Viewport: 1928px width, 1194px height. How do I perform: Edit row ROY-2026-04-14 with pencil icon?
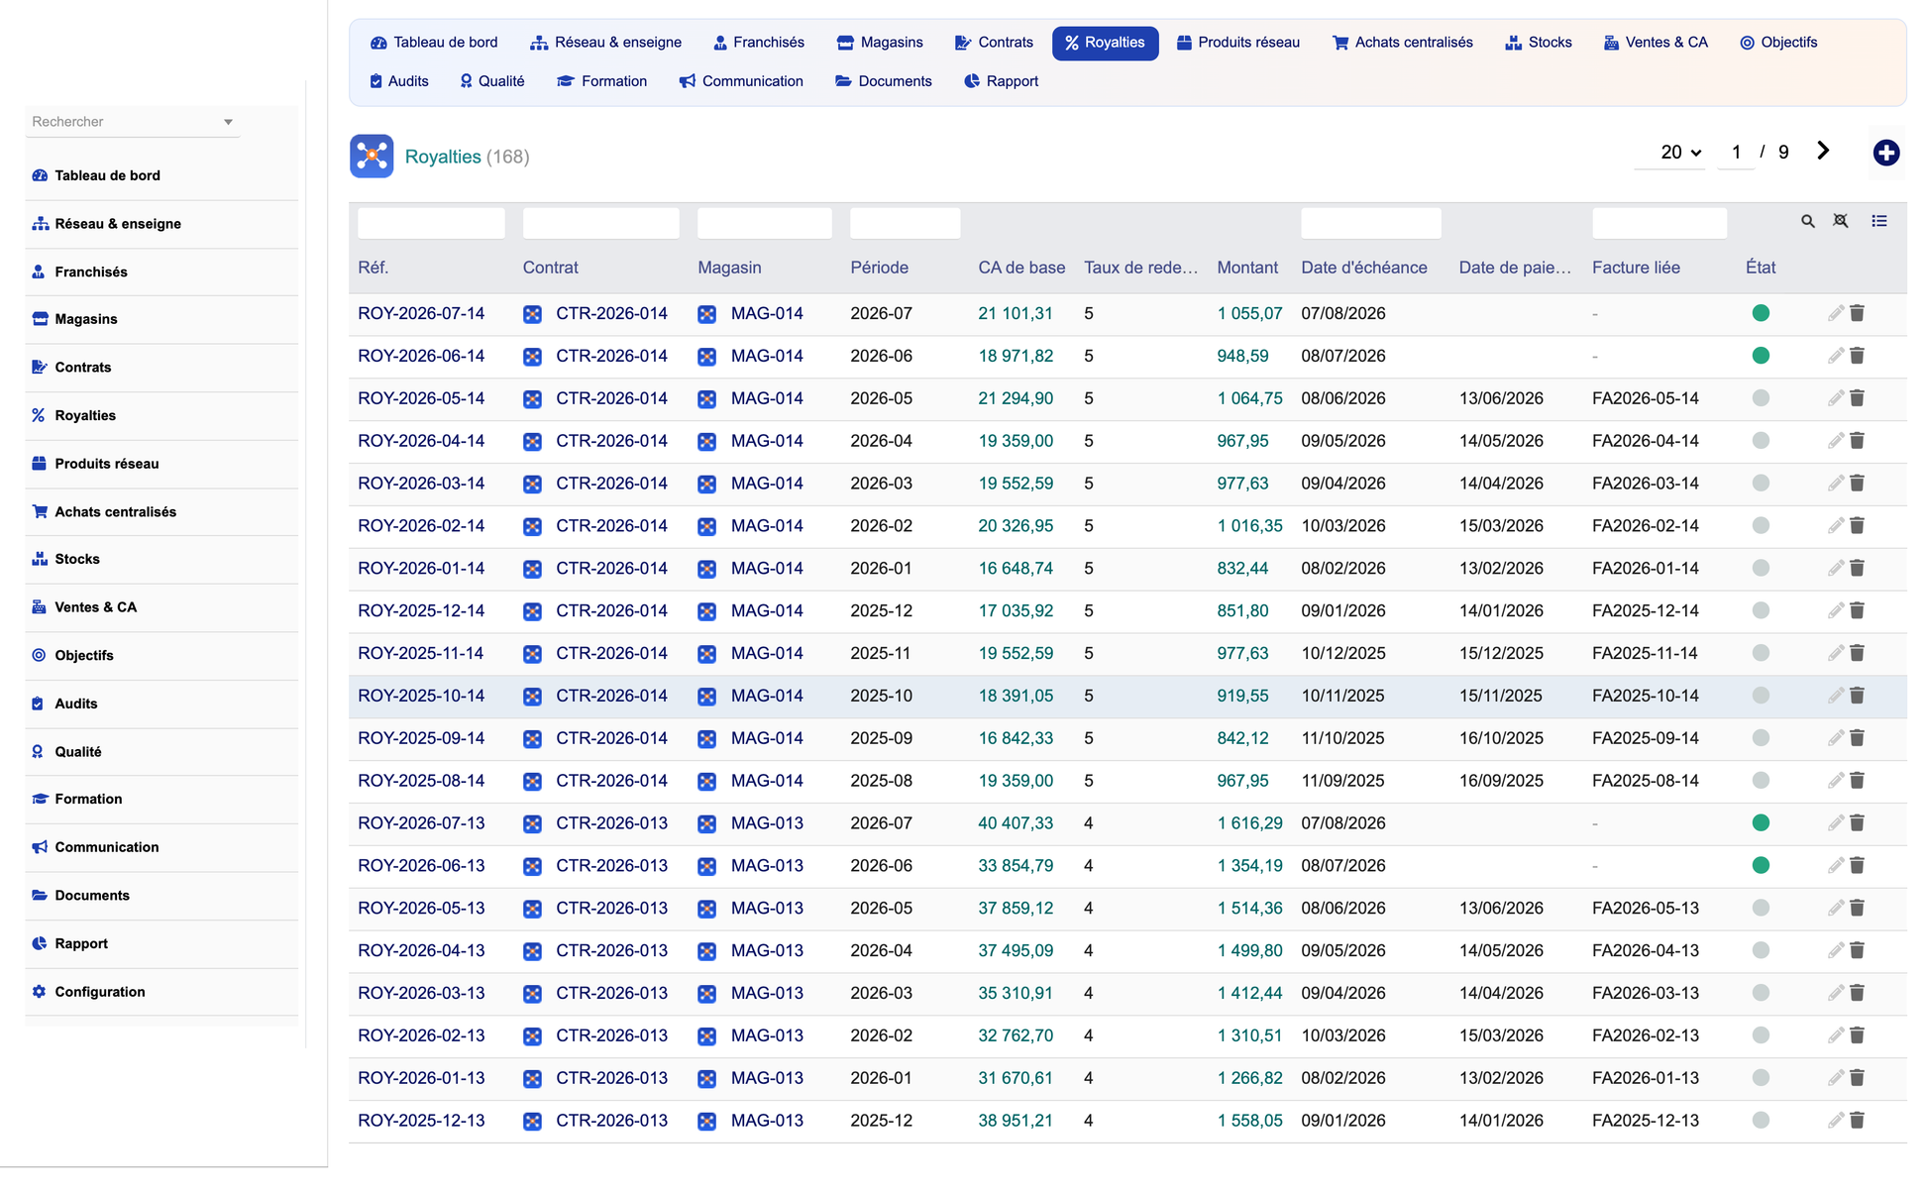pyautogui.click(x=1835, y=441)
